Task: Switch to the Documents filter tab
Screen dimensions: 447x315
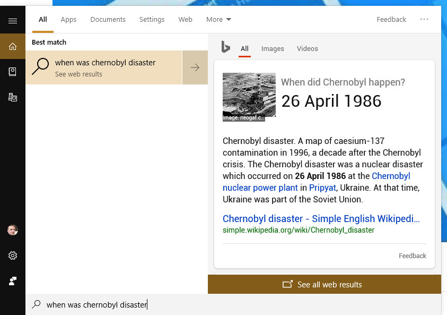Action: [x=108, y=20]
